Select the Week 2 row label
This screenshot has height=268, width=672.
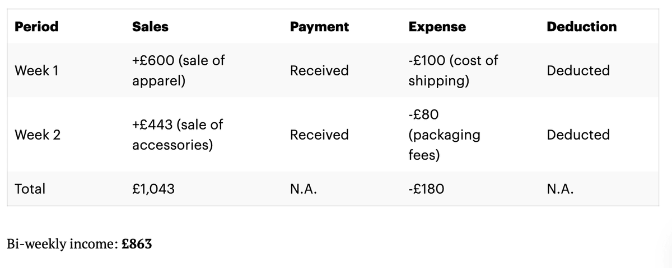pyautogui.click(x=38, y=135)
